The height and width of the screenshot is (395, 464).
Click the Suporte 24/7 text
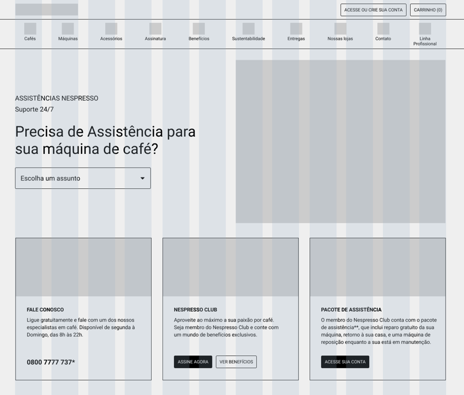pos(34,110)
